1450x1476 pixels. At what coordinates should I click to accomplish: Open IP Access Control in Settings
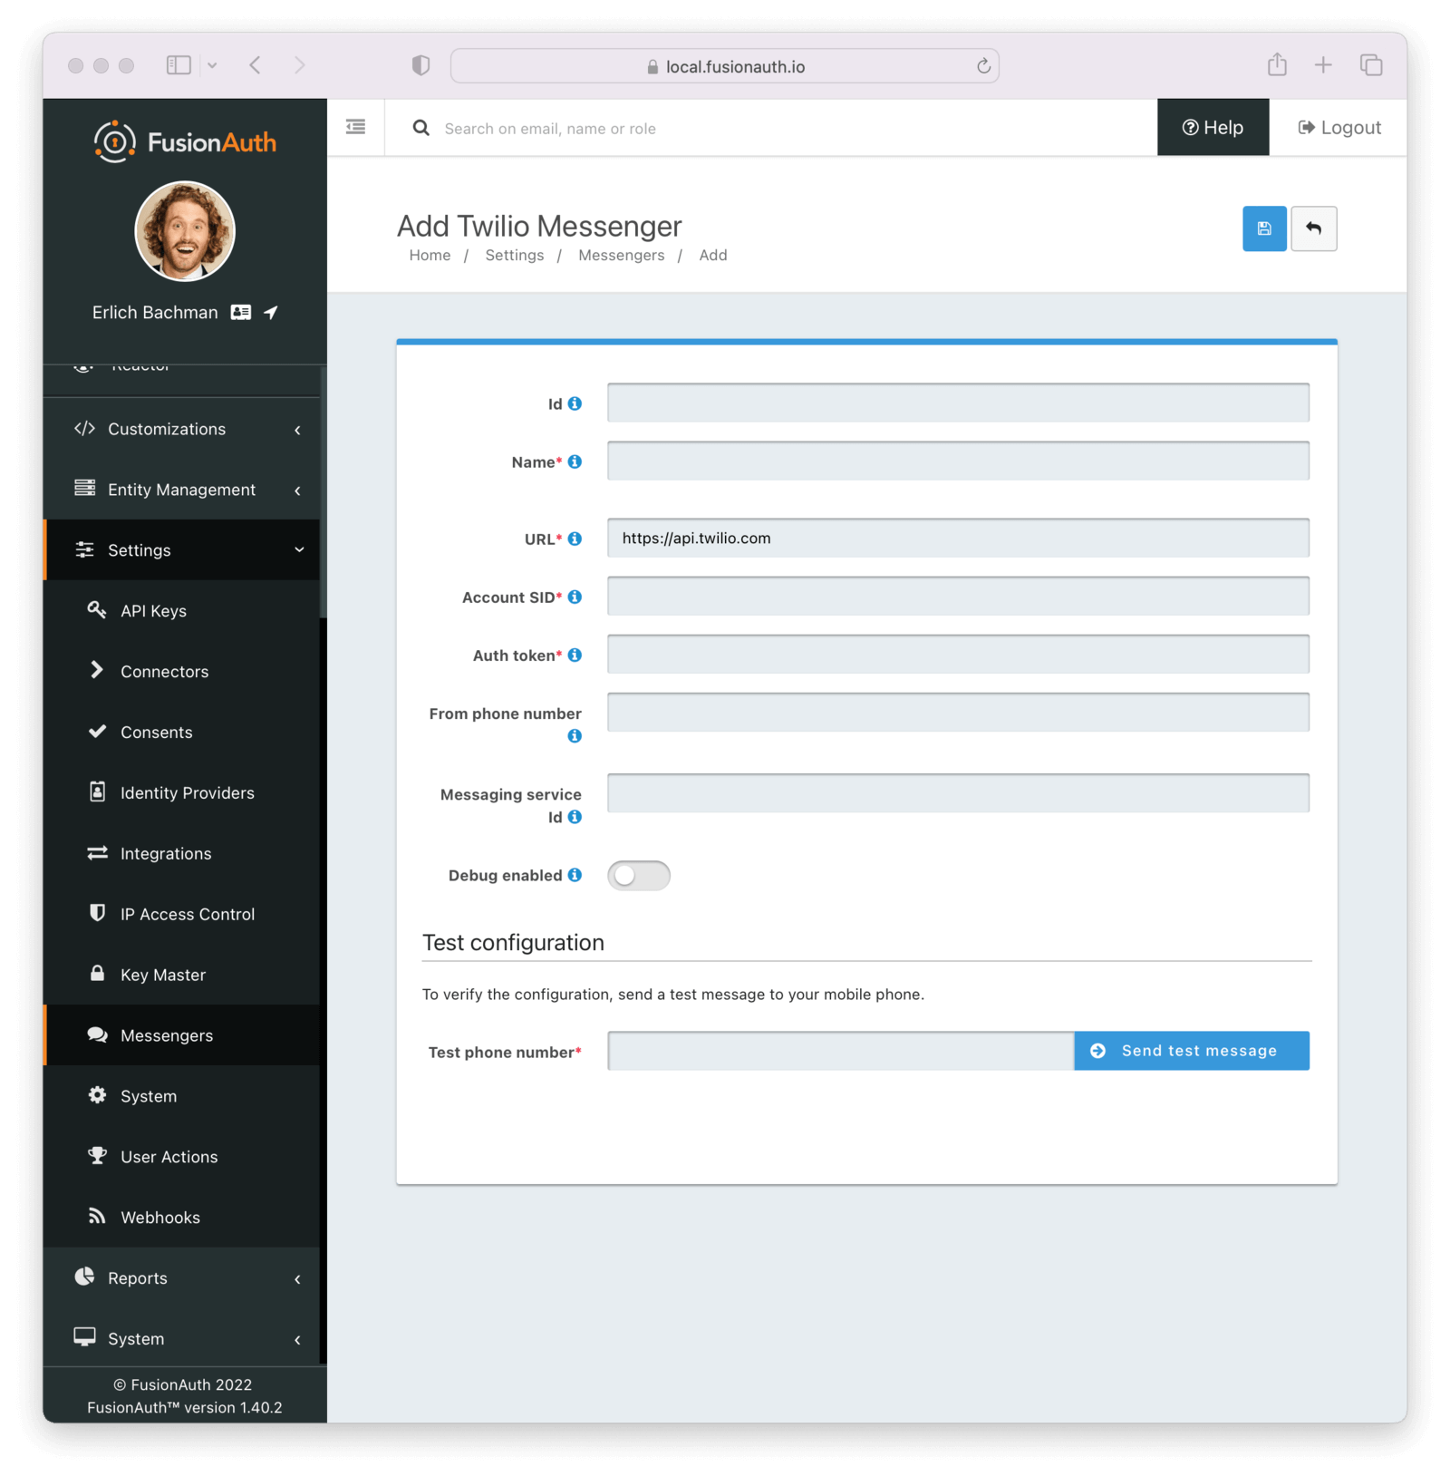[181, 915]
